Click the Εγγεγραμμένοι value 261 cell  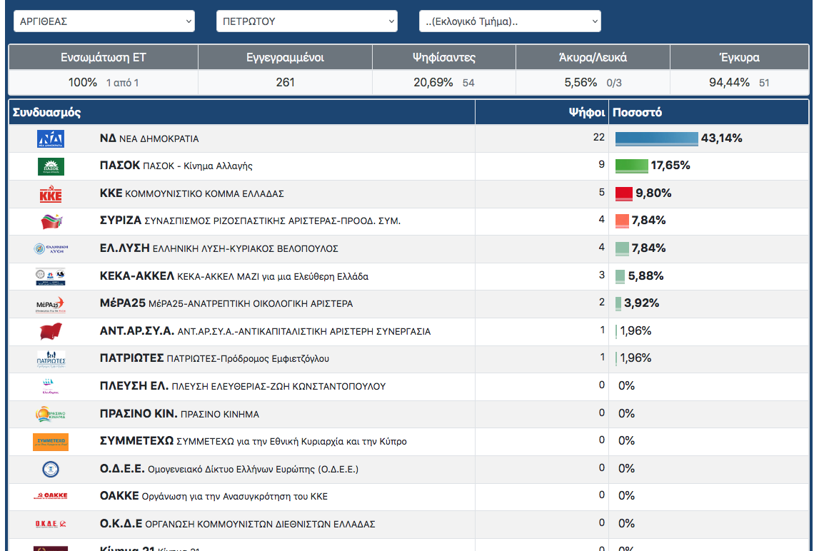[285, 82]
